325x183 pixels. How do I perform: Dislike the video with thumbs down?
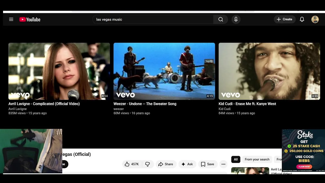point(148,164)
